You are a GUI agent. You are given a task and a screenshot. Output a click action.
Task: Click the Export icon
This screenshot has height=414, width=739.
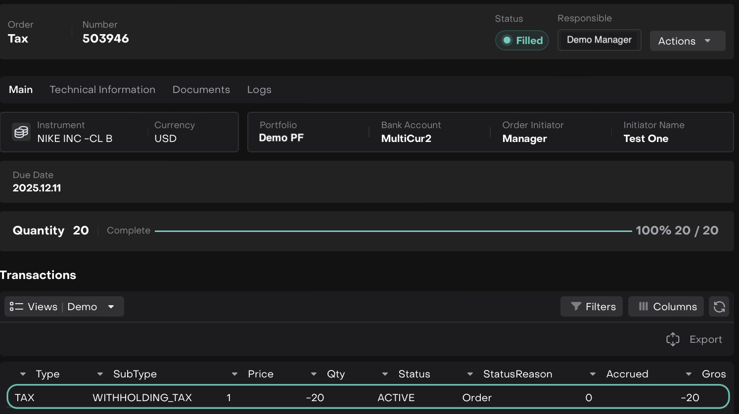pyautogui.click(x=673, y=339)
